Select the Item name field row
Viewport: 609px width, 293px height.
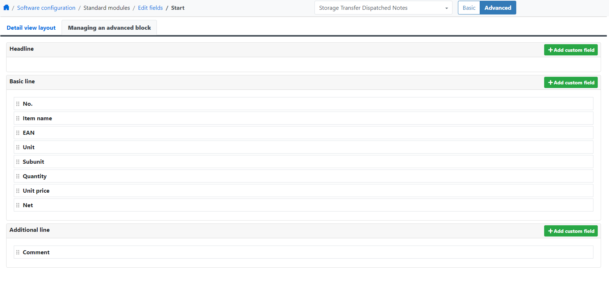[304, 118]
